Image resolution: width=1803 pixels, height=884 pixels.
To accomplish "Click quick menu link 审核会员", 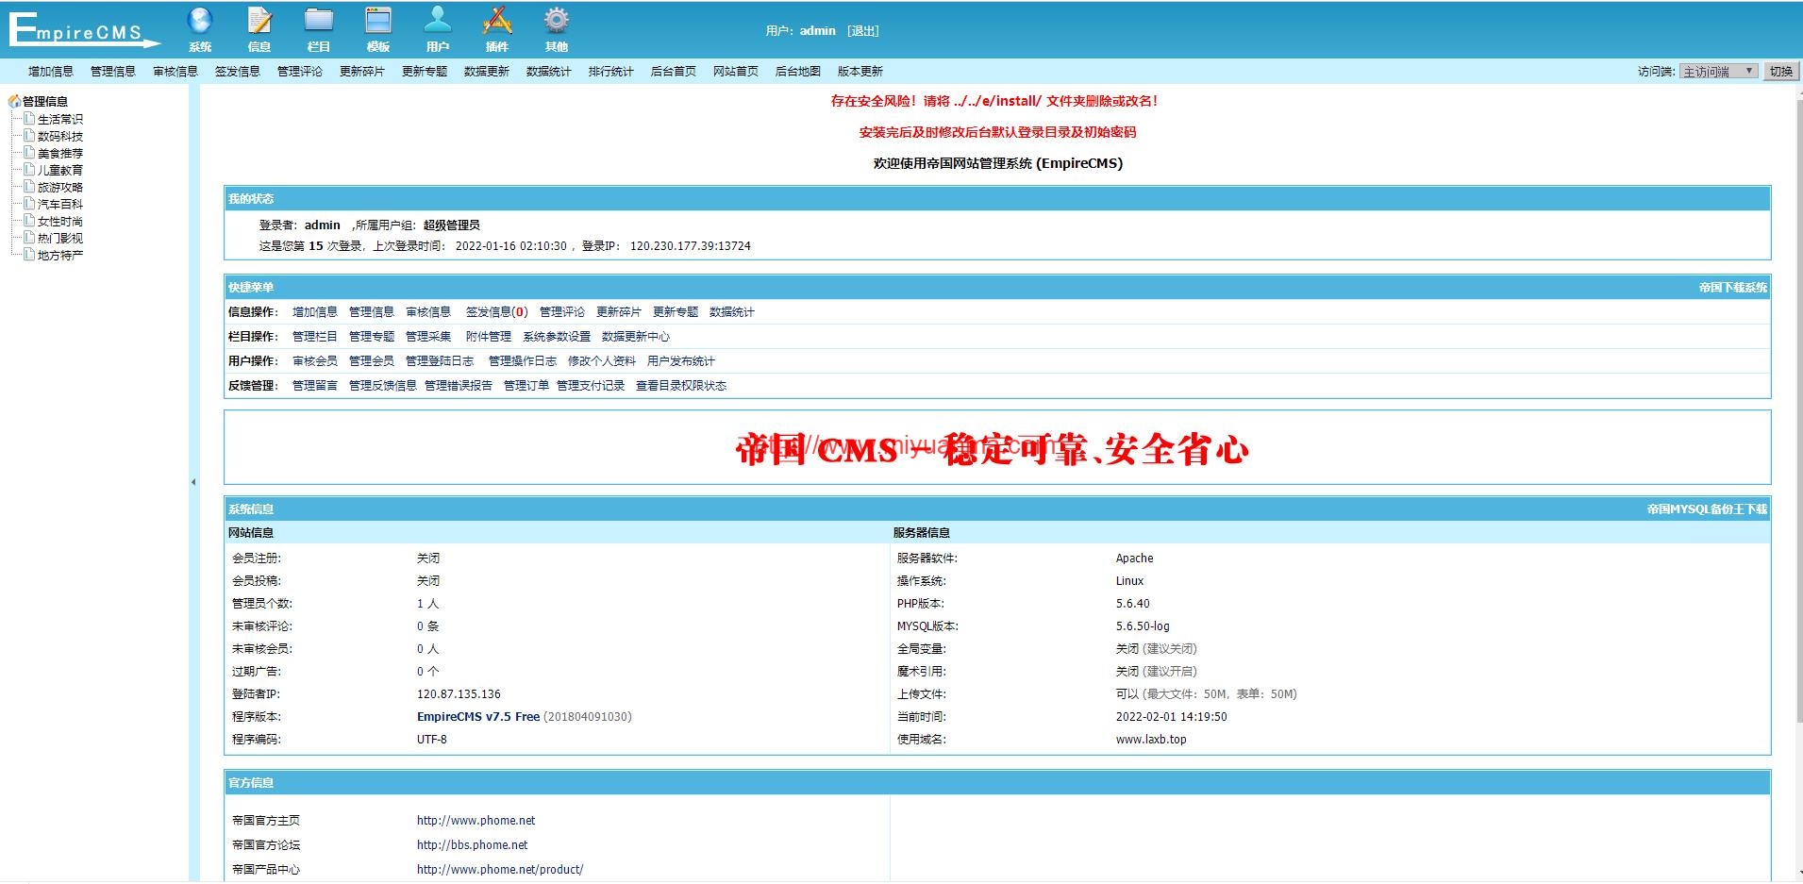I will click(315, 361).
